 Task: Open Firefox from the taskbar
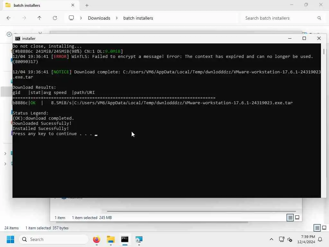point(96,239)
